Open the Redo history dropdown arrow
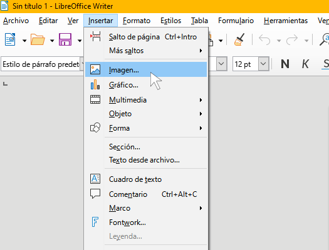Image resolution: width=329 pixels, height=250 pixels. click(x=306, y=41)
